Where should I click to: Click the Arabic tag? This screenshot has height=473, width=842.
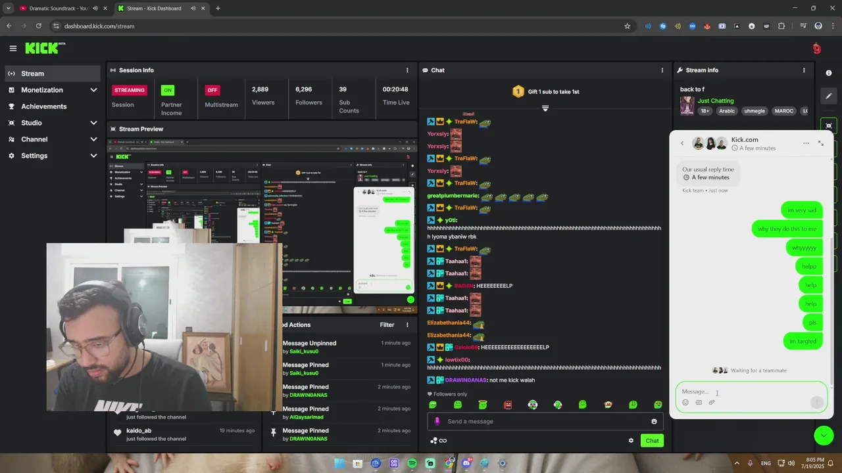click(727, 111)
